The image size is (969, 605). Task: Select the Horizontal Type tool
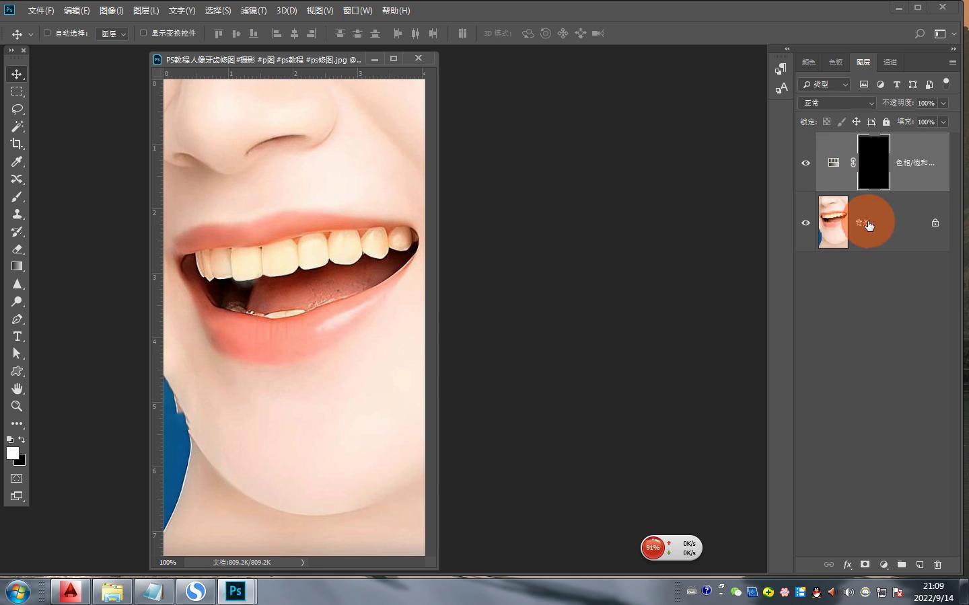point(17,336)
